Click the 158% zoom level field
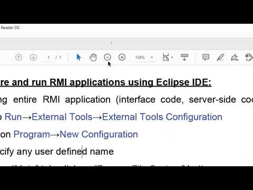Screen dimensions: 253x190 (x=140, y=58)
